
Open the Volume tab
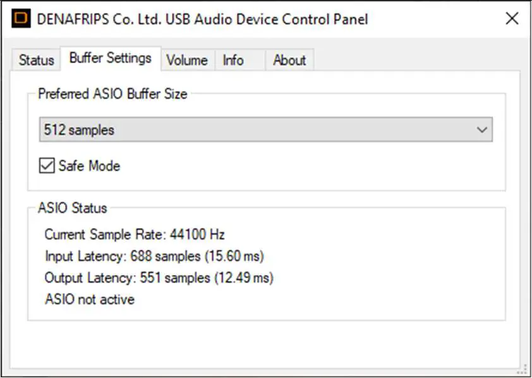pos(186,60)
